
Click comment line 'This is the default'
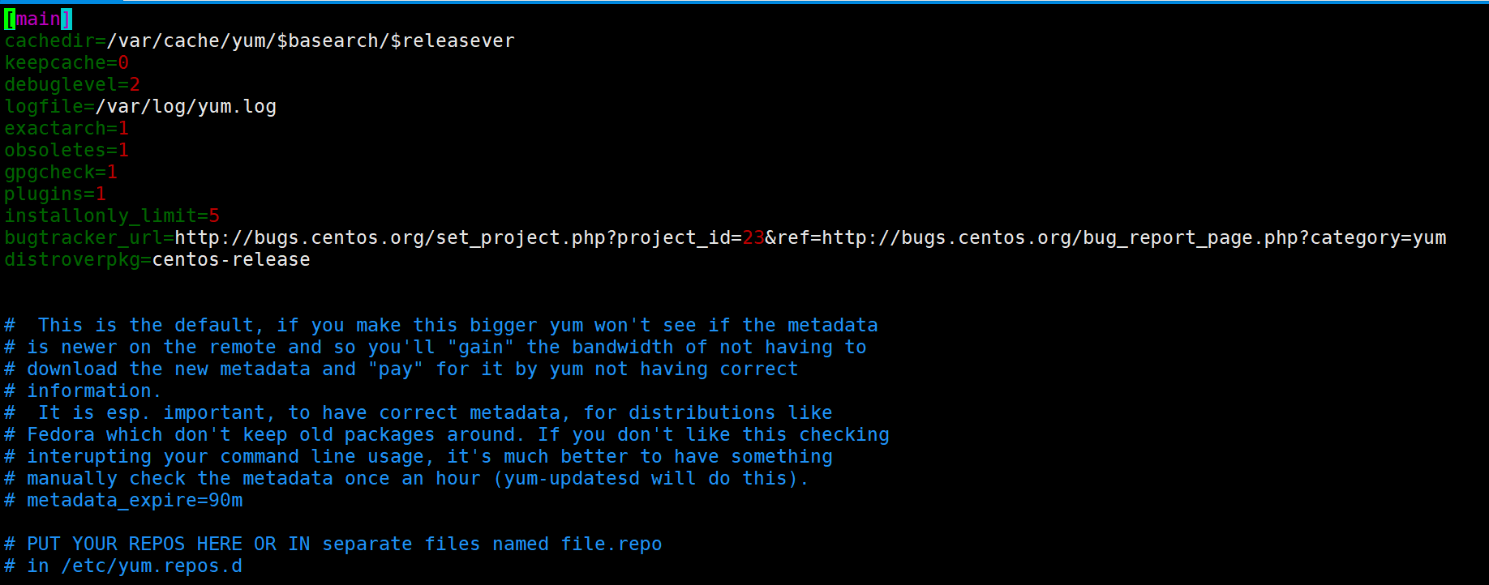pos(441,325)
